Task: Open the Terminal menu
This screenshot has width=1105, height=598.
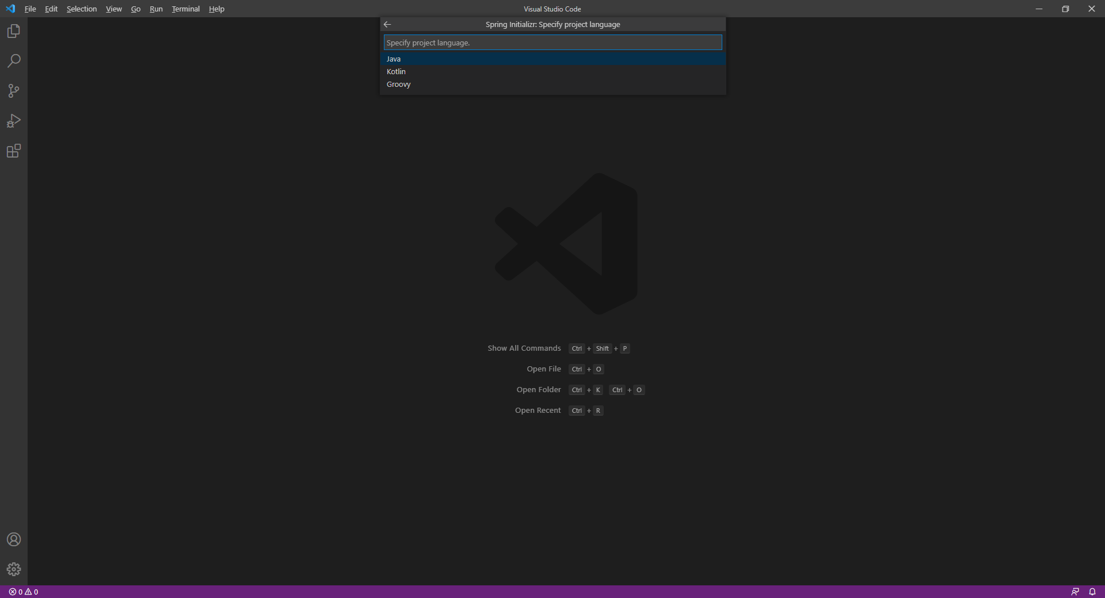Action: click(185, 9)
